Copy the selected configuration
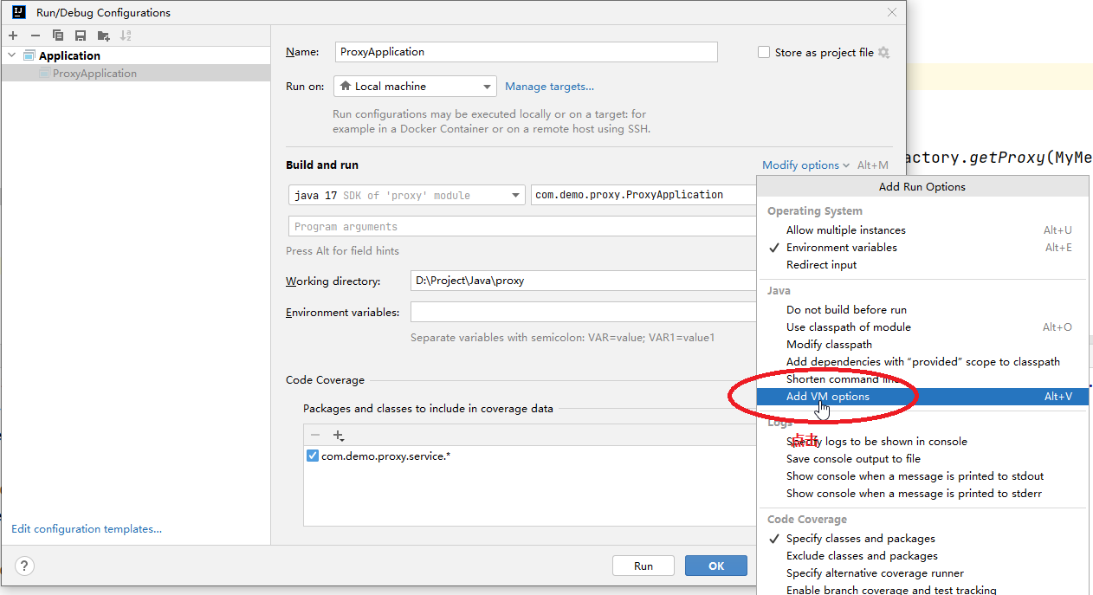 (x=58, y=36)
